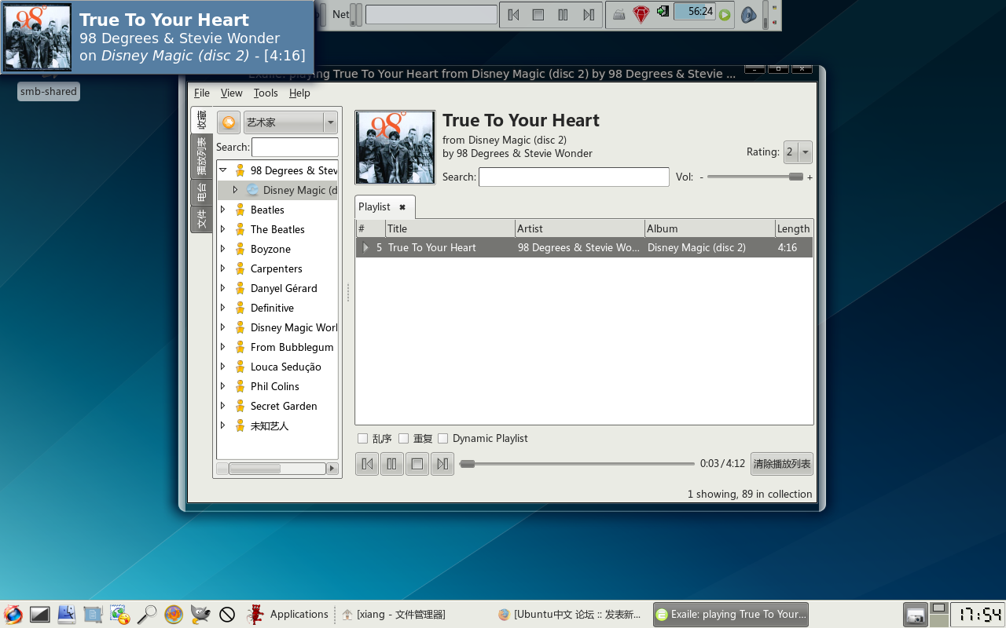The width and height of the screenshot is (1006, 628).
Task: Switch to the 文件 side tab
Action: [x=202, y=219]
